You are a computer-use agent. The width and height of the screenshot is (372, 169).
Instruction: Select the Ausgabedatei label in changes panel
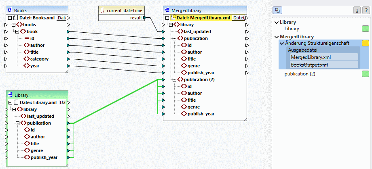pos(303,50)
